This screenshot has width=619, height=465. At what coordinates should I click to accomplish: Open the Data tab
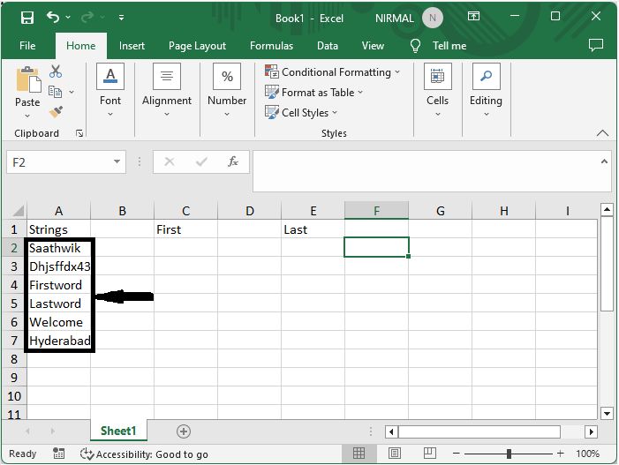click(x=328, y=46)
